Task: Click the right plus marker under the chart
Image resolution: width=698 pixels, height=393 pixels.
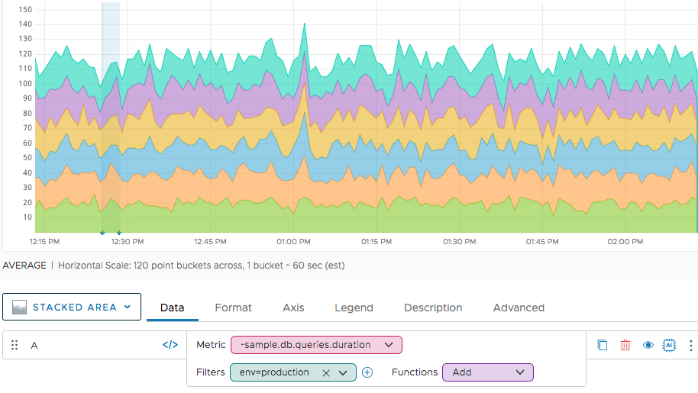Action: tap(119, 233)
